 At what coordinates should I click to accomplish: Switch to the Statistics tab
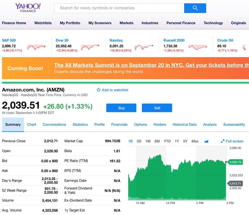(x=80, y=124)
